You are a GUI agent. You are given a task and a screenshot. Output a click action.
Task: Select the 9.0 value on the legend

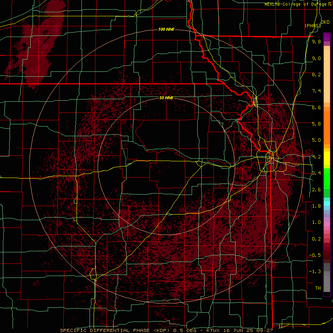pos(316,58)
